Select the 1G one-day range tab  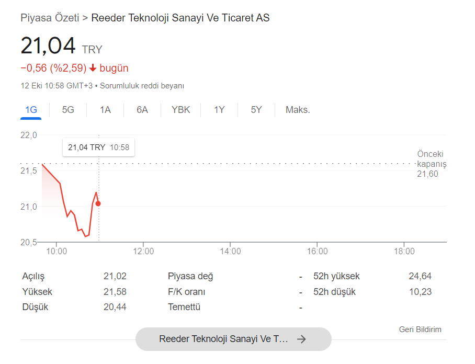(x=31, y=110)
